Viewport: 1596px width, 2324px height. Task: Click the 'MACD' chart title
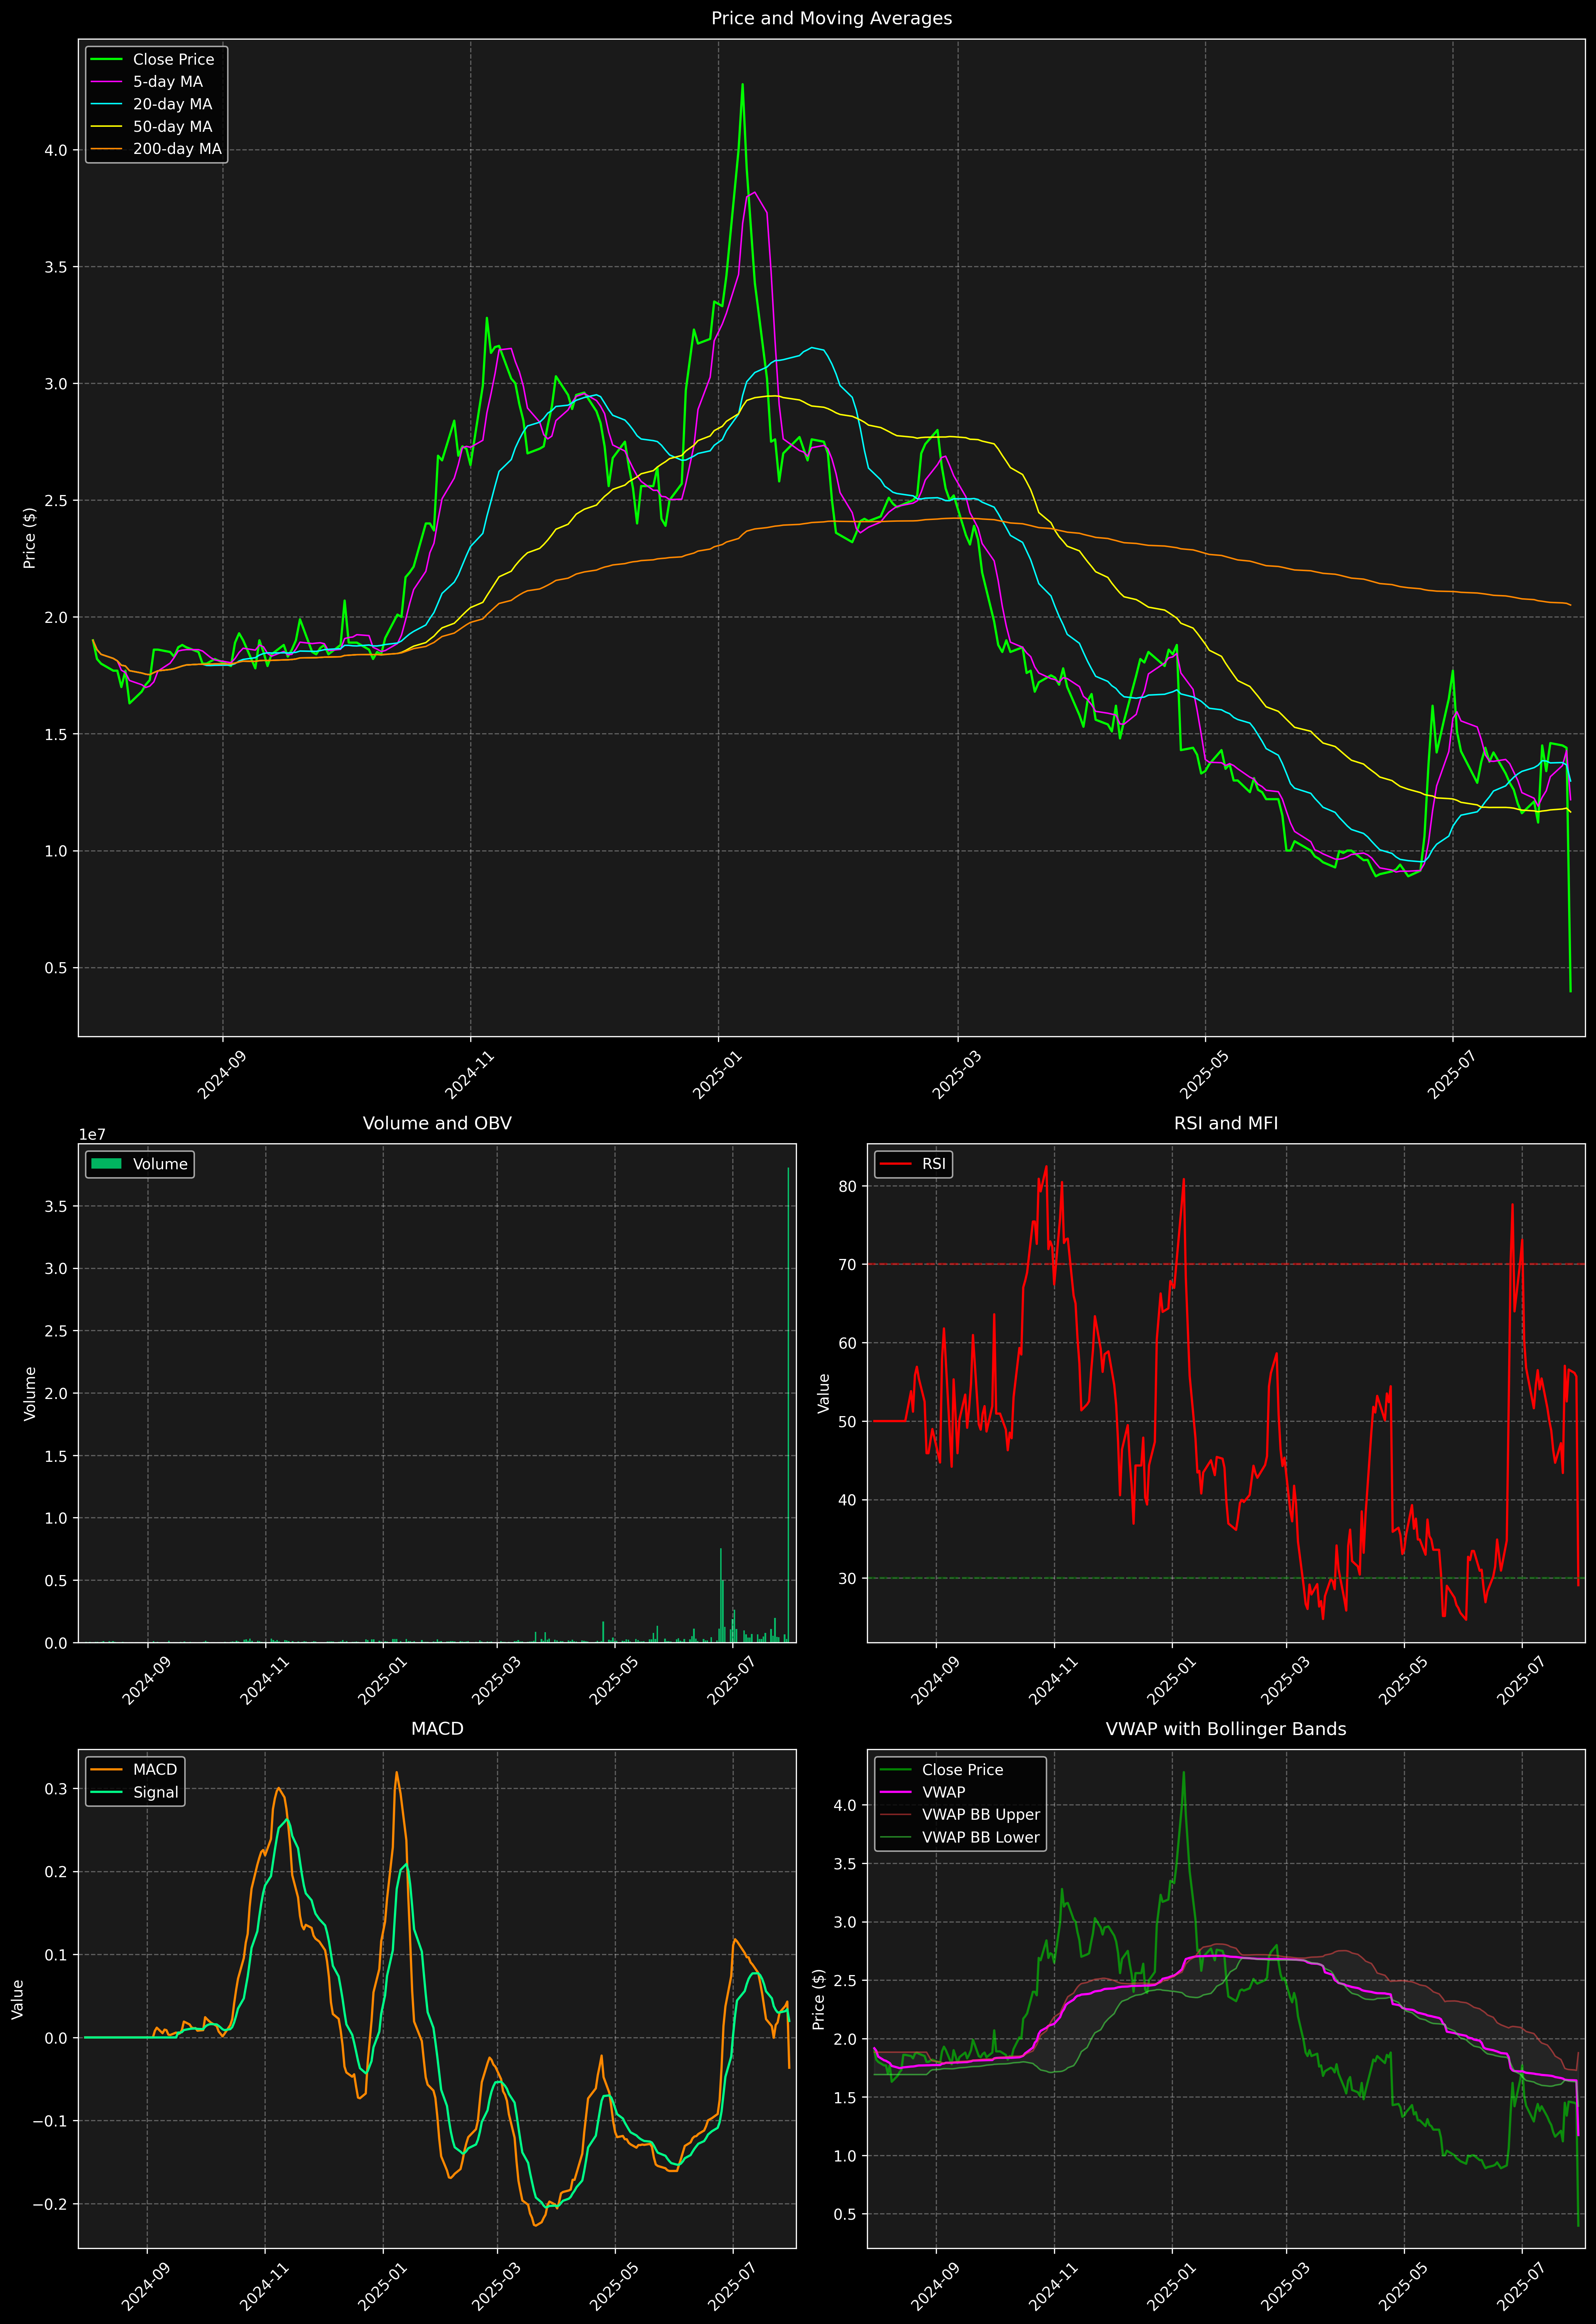[x=437, y=1729]
